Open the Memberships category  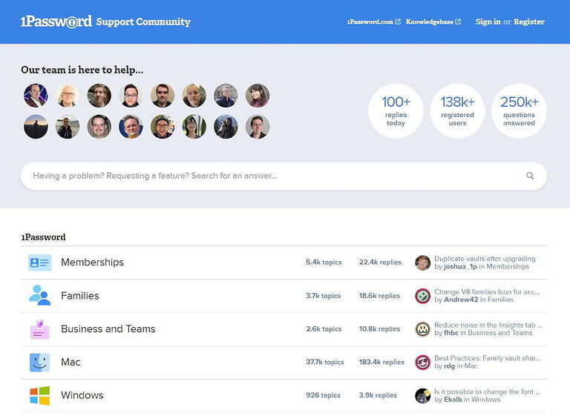pos(92,262)
